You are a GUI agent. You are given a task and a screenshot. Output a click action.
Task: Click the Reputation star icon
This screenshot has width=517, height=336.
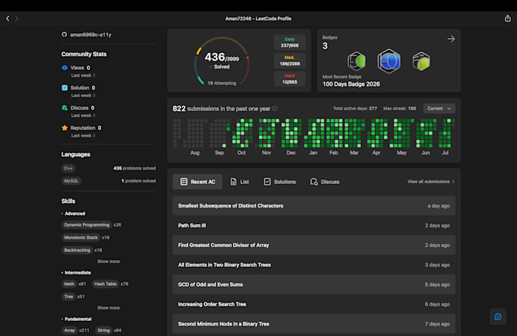[65, 128]
